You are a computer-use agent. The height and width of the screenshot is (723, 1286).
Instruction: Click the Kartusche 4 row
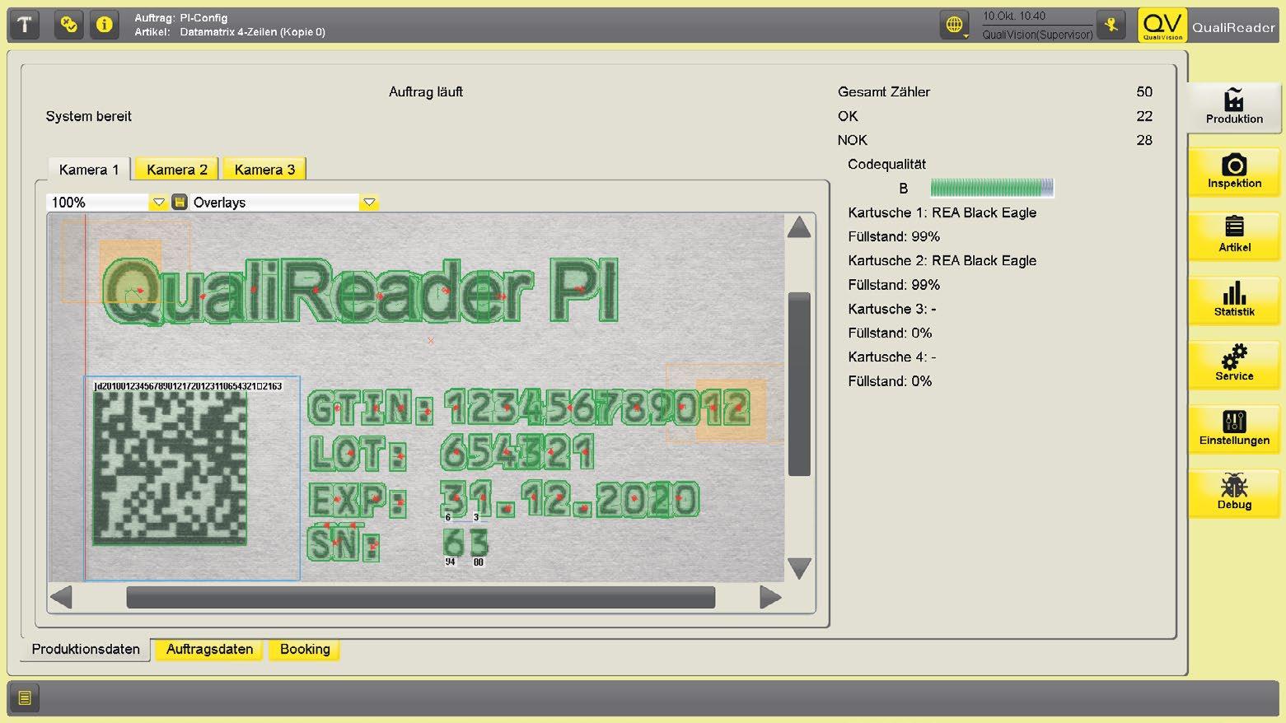point(892,357)
